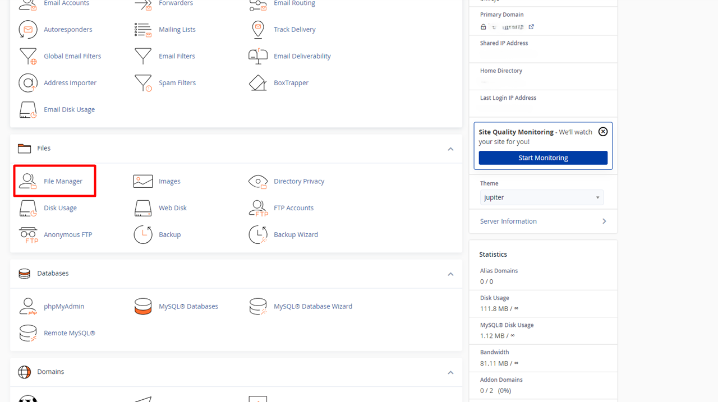The height and width of the screenshot is (402, 718).
Task: Go to MySQL® Databases link
Action: coord(188,306)
